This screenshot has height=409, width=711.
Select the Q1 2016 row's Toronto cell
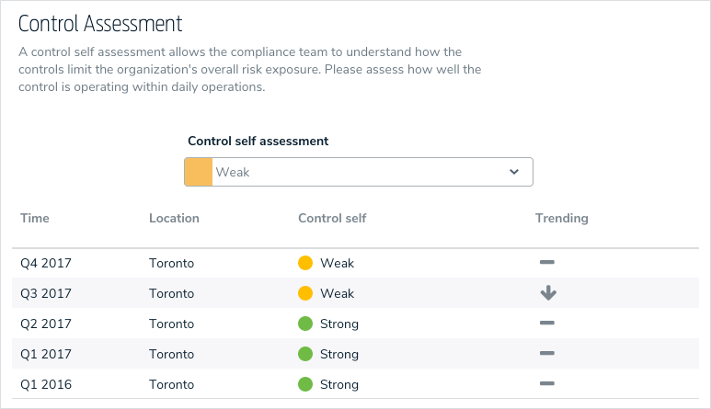click(172, 383)
